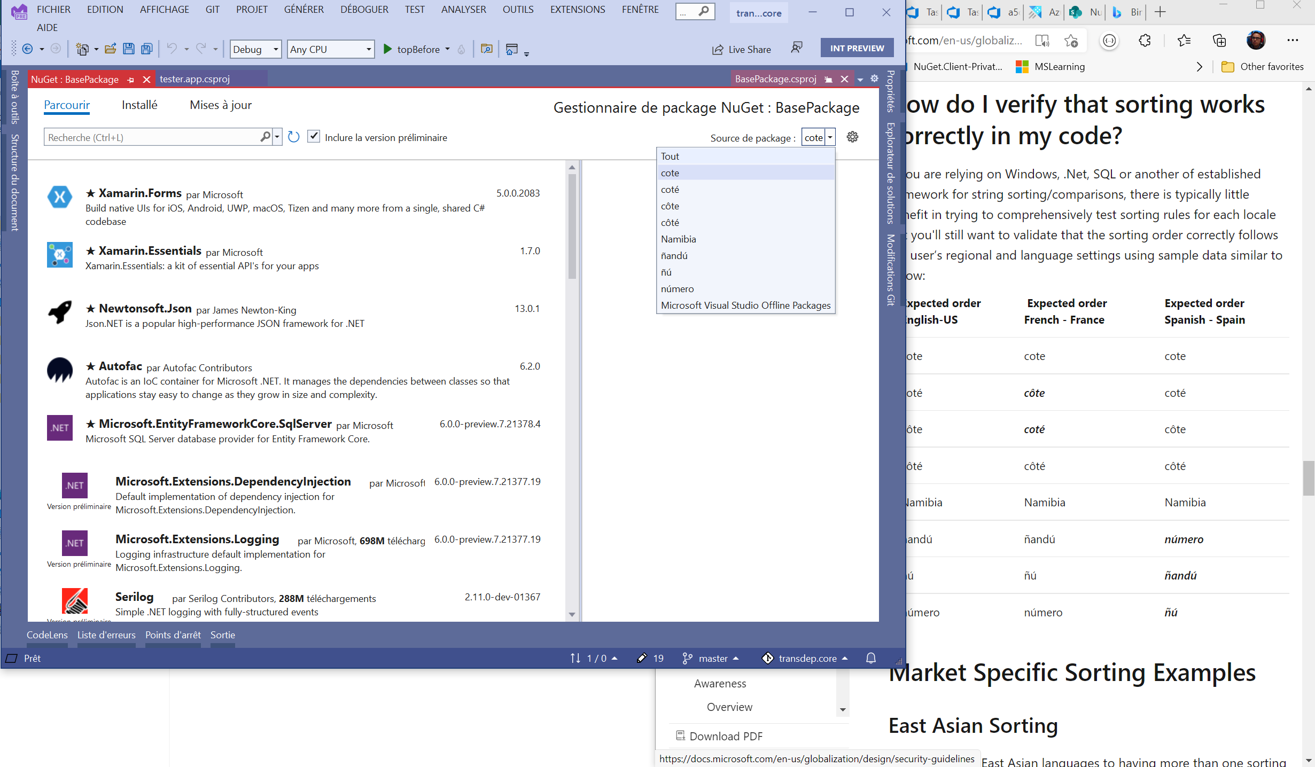This screenshot has width=1315, height=767.
Task: Click the Download PDF link
Action: 726,735
